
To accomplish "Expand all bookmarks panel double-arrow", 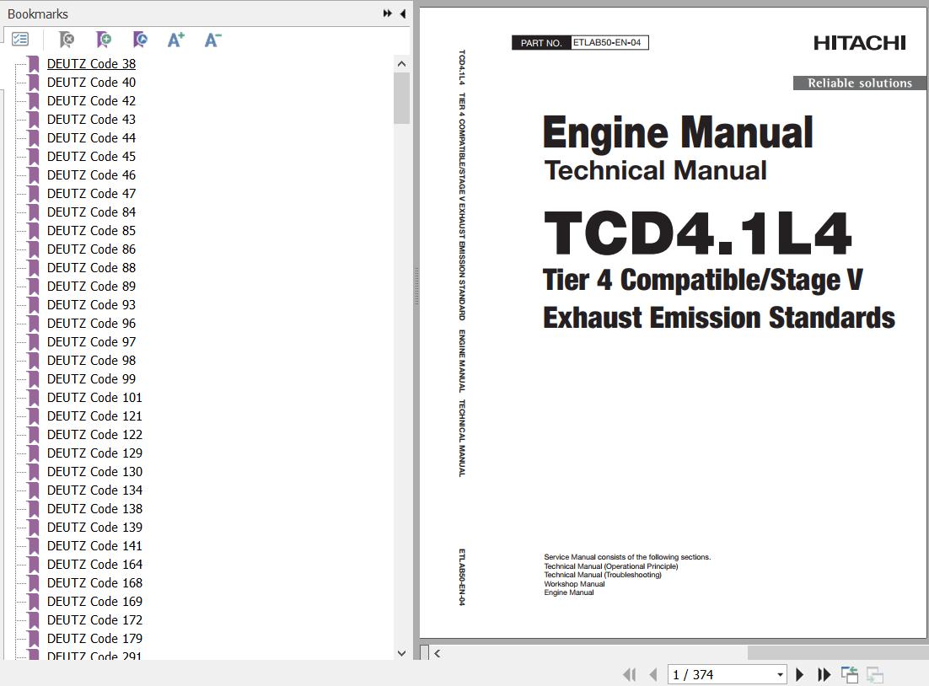I will click(388, 13).
